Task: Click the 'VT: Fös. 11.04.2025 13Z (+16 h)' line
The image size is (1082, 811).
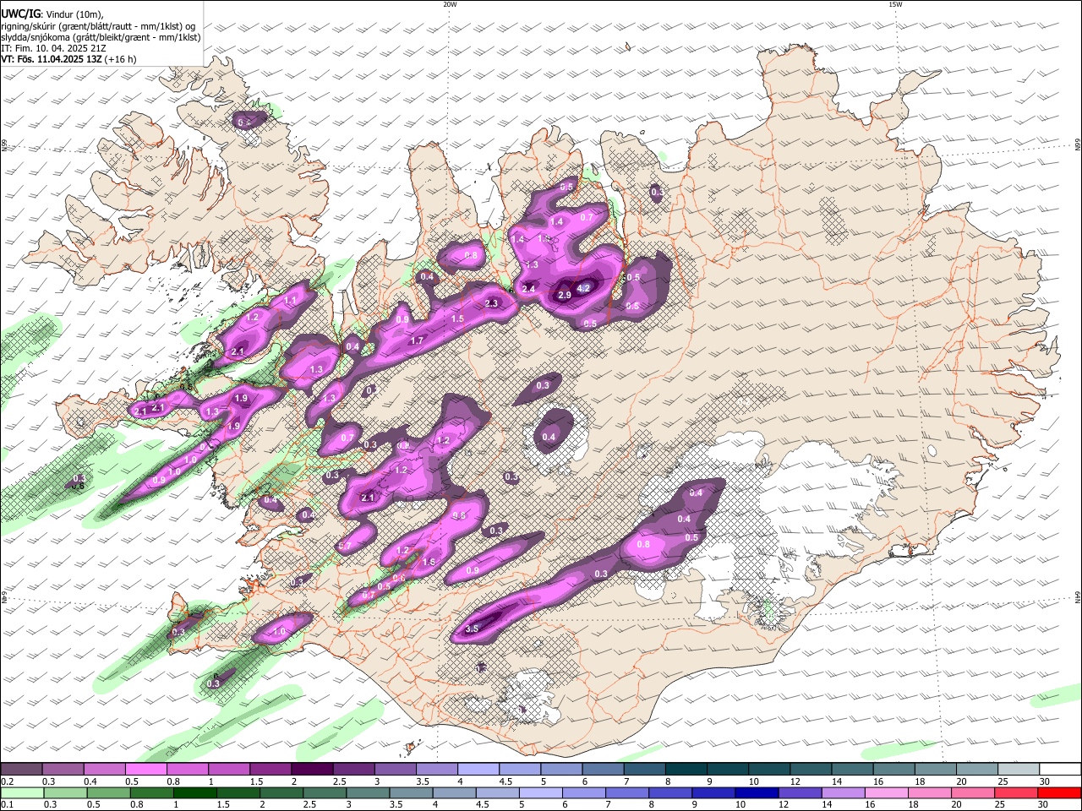Action: [68, 59]
